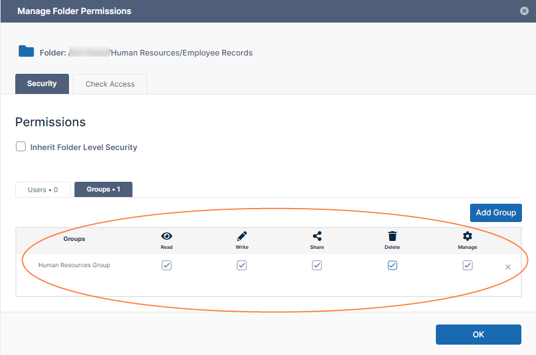Select the Groups • 1 tab
The height and width of the screenshot is (355, 536).
(103, 190)
